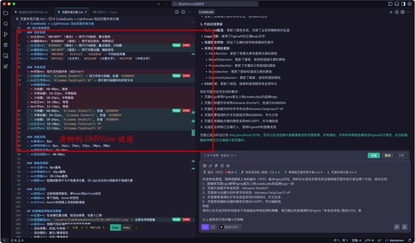Viewport: 415px width, 243px height.
Task: Click the green 保留 button
Action: (x=374, y=155)
